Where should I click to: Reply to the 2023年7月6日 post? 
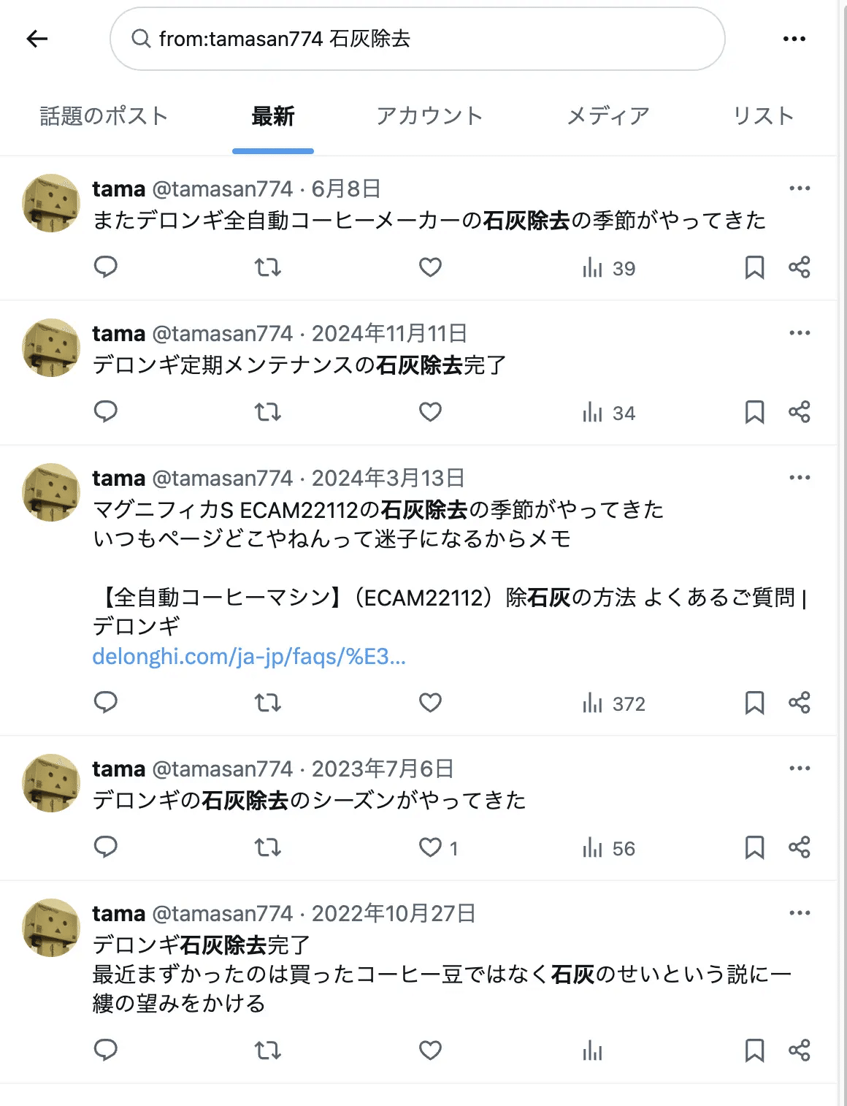pos(106,847)
